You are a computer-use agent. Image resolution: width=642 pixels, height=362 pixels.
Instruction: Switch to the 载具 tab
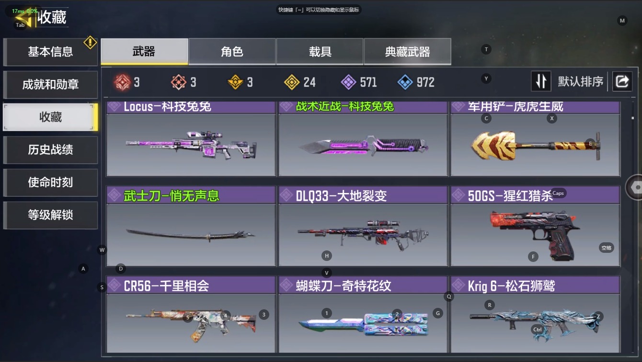click(320, 52)
